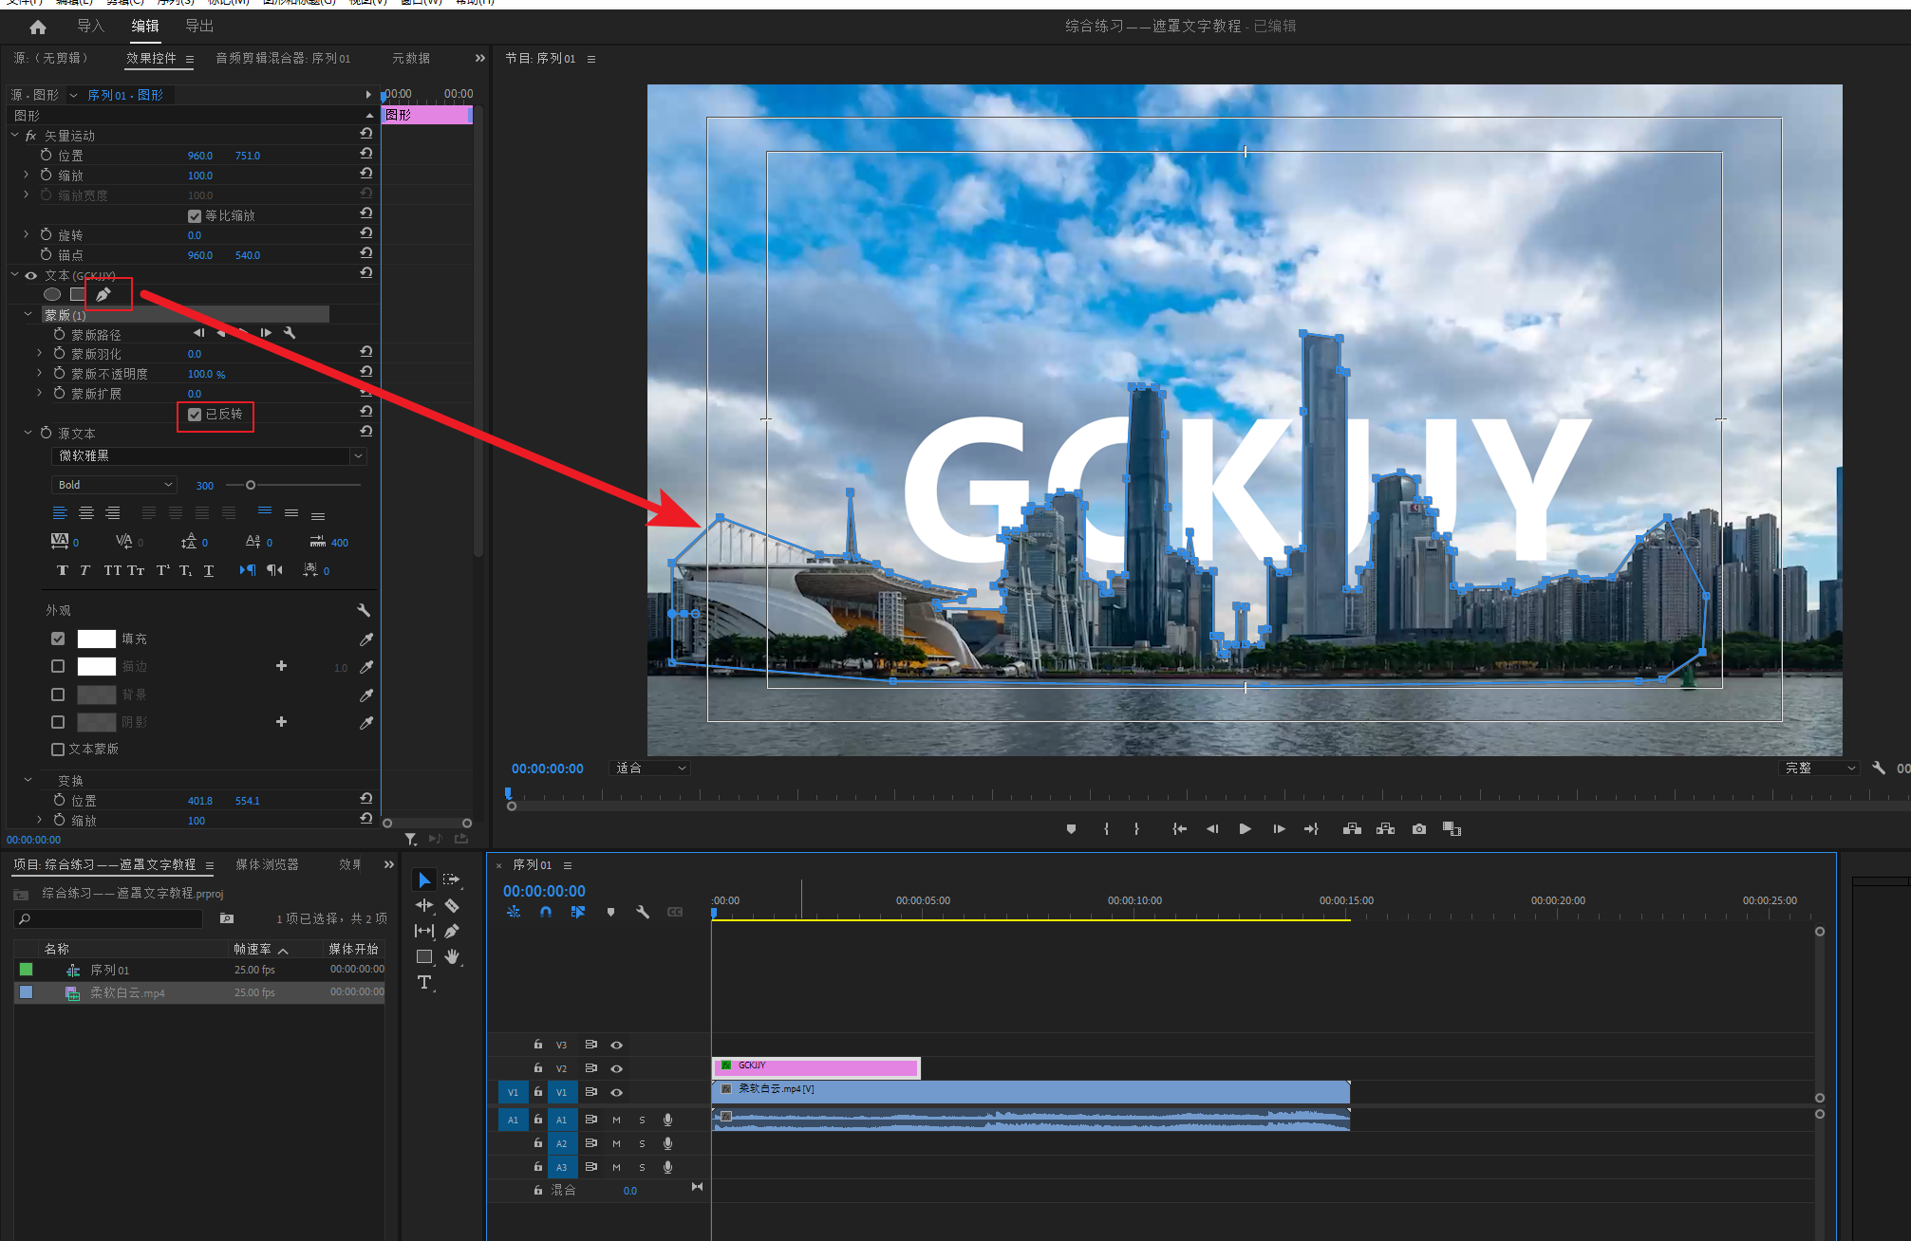1911x1241 pixels.
Task: Click the white fill color swatch
Action: click(96, 639)
